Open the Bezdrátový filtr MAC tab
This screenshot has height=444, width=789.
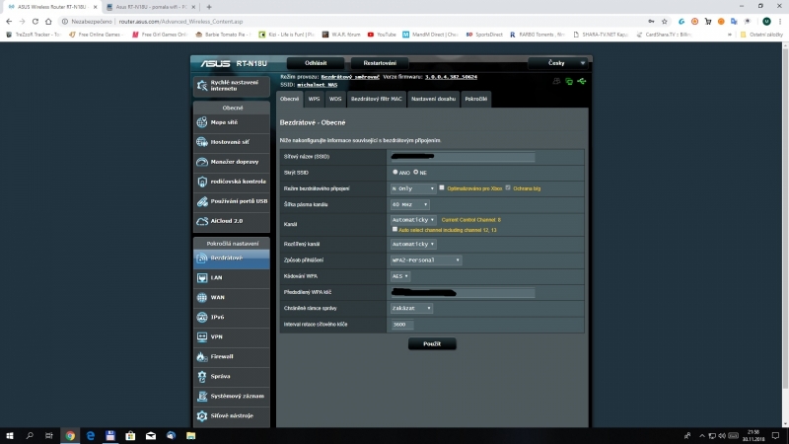tap(377, 100)
